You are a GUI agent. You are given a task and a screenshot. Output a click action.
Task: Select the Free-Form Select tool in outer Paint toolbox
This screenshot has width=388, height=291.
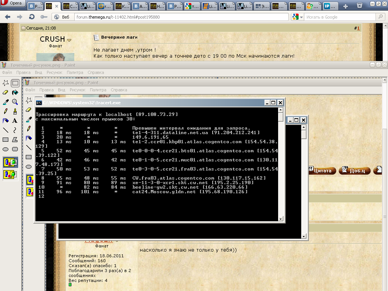(x=6, y=83)
